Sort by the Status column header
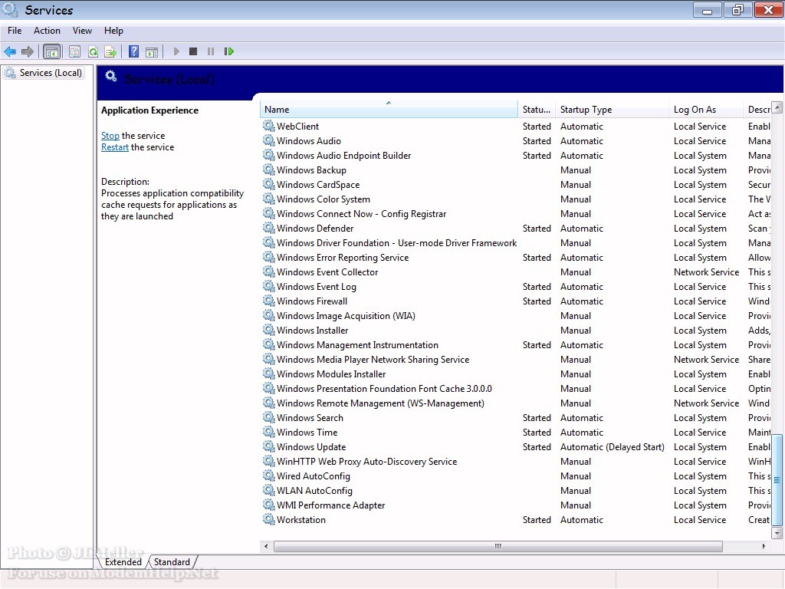This screenshot has height=589, width=785. click(537, 109)
